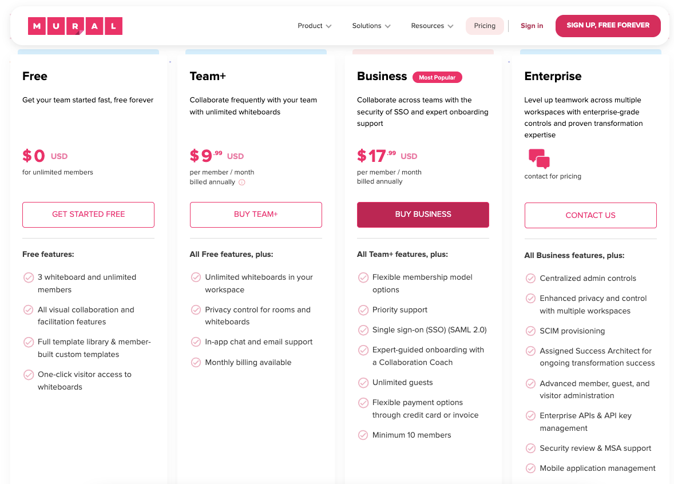Select the Get Started Free button
The height and width of the screenshot is (484, 674).
point(88,215)
